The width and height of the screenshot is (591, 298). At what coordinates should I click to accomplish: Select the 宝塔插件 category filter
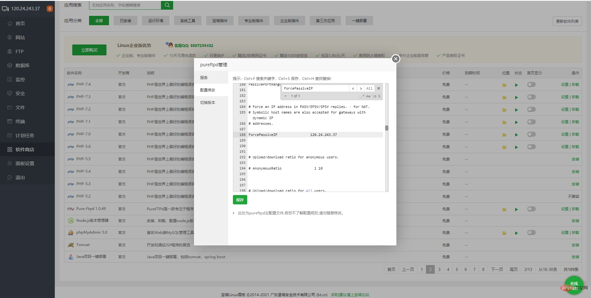pos(220,21)
